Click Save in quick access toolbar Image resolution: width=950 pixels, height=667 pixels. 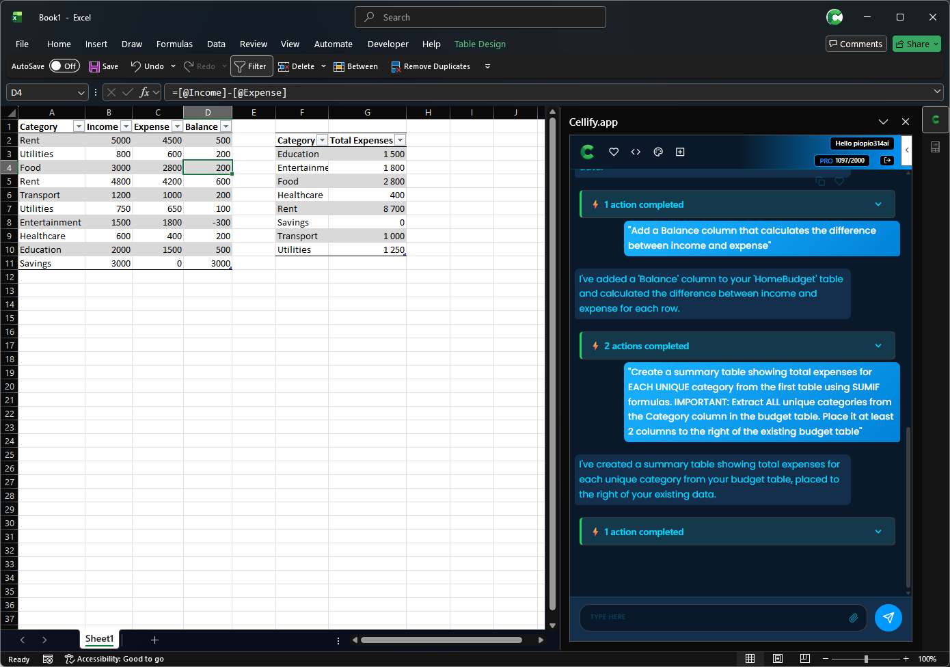(104, 66)
